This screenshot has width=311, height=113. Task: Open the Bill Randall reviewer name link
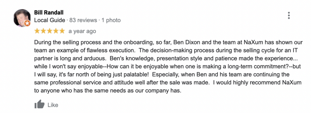[49, 12]
